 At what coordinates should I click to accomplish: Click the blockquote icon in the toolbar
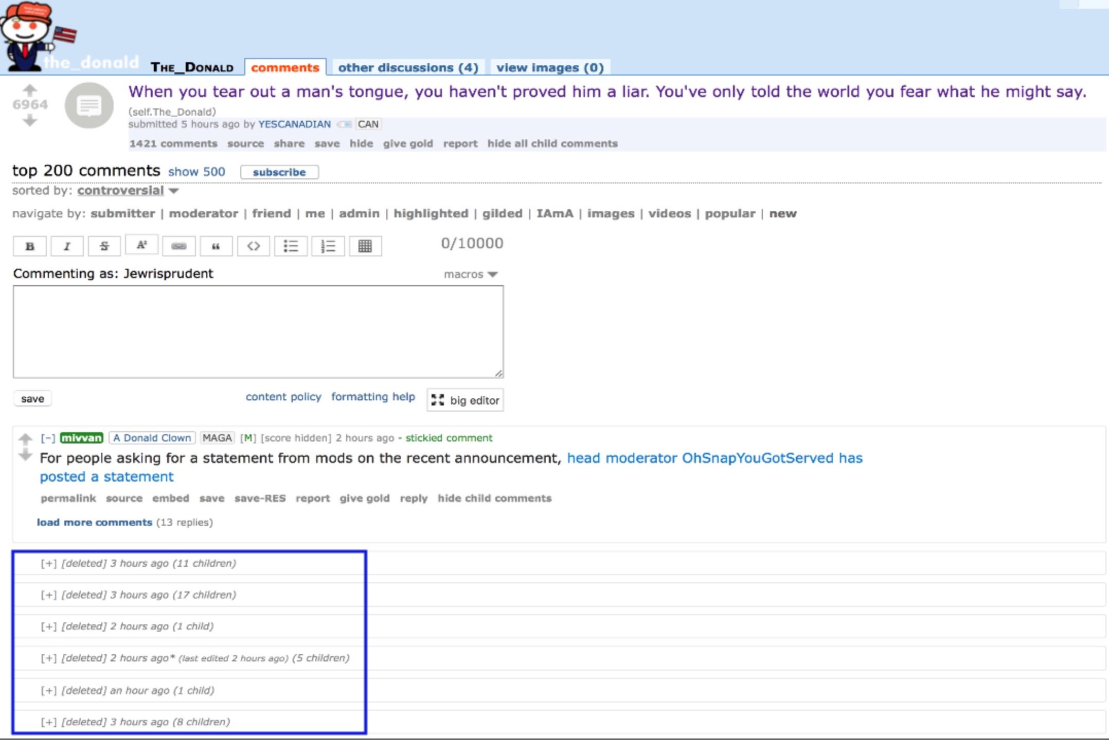coord(216,246)
